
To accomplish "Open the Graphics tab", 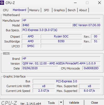I will [59, 10].
